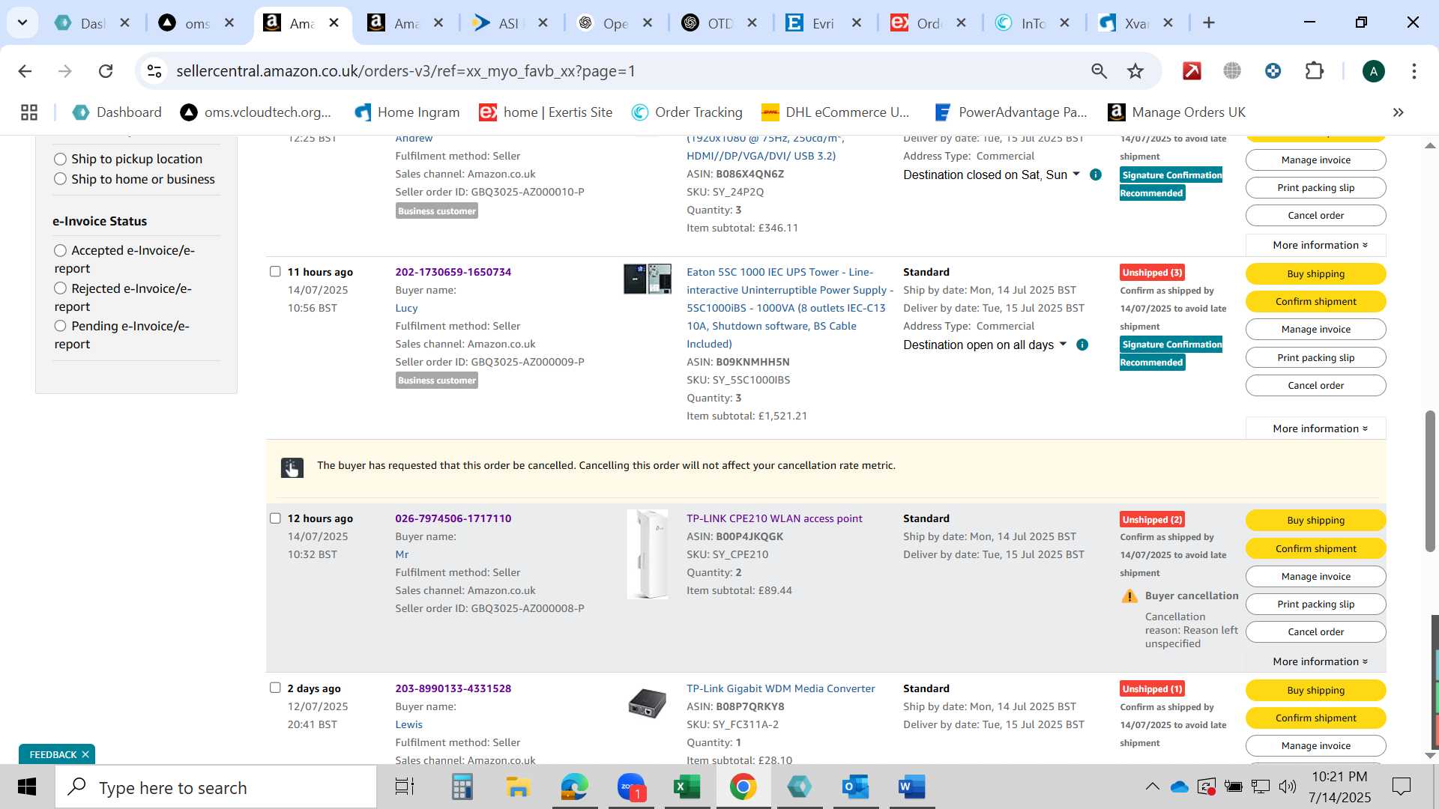Manage invoice for the Eaton UPS order

coord(1315,329)
